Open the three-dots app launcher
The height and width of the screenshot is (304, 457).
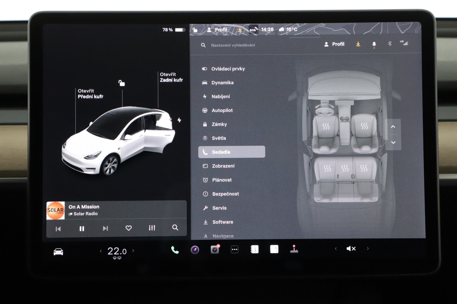coord(234,250)
